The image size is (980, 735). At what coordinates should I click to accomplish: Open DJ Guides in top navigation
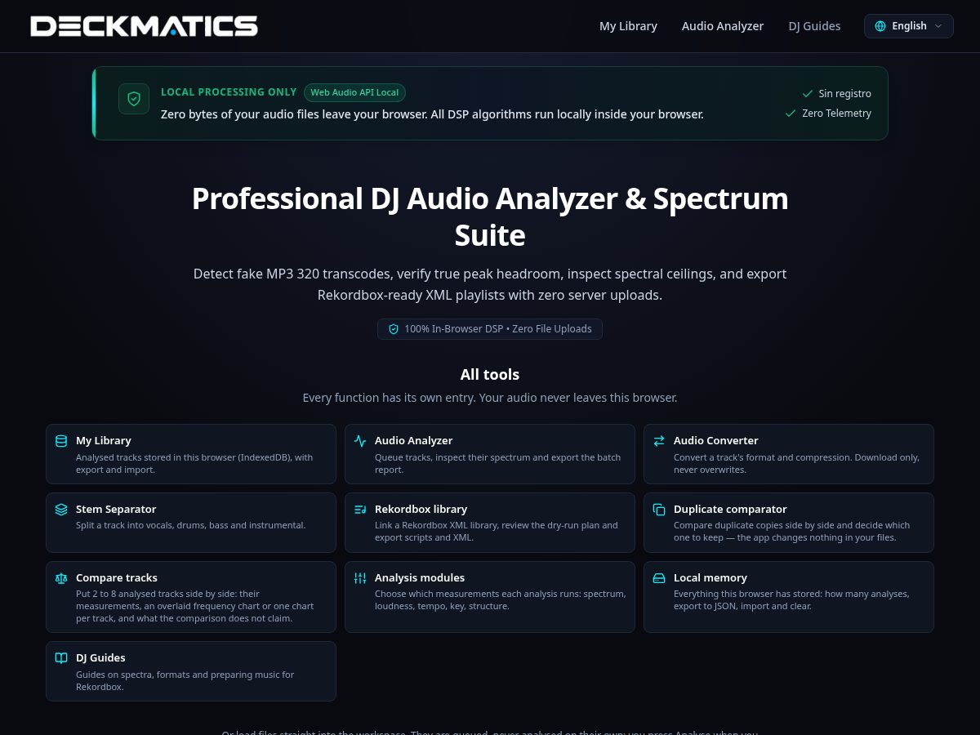pyautogui.click(x=814, y=26)
